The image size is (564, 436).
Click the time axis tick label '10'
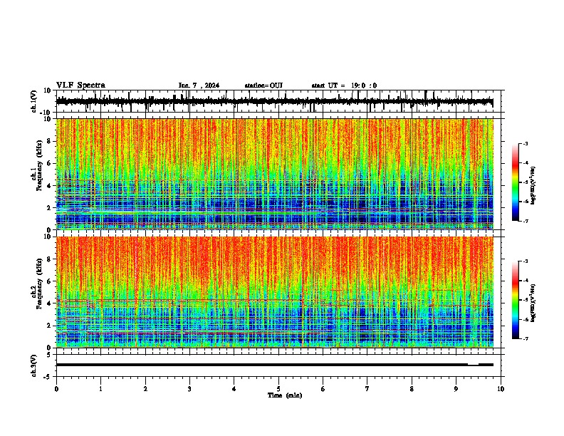click(501, 389)
